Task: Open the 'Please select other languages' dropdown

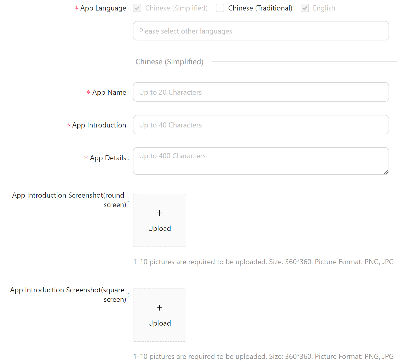Action: pyautogui.click(x=261, y=31)
